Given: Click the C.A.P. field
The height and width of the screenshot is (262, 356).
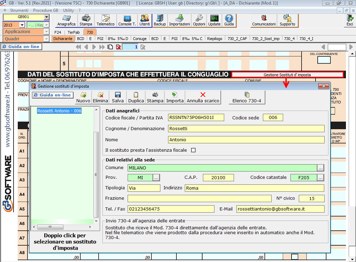Looking at the screenshot, I should tap(218, 178).
